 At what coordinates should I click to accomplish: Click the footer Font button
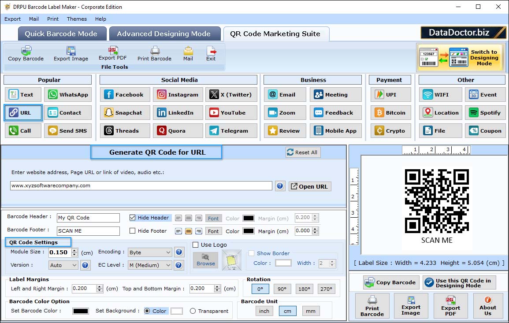[x=213, y=231]
